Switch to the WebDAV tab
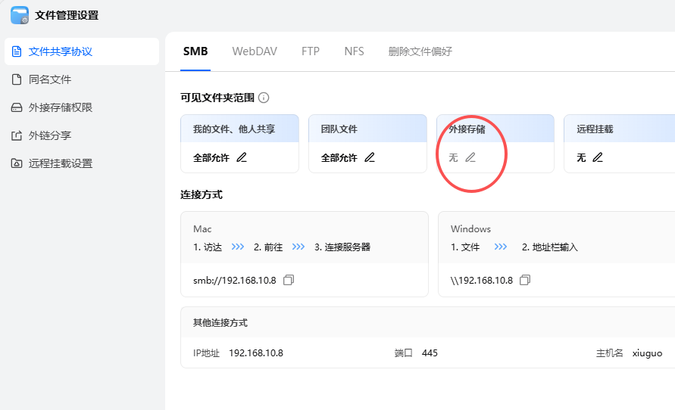675x410 pixels. point(255,51)
